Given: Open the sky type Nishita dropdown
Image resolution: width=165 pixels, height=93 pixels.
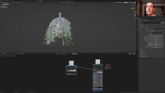Looking at the screenshot, I should (x=156, y=33).
